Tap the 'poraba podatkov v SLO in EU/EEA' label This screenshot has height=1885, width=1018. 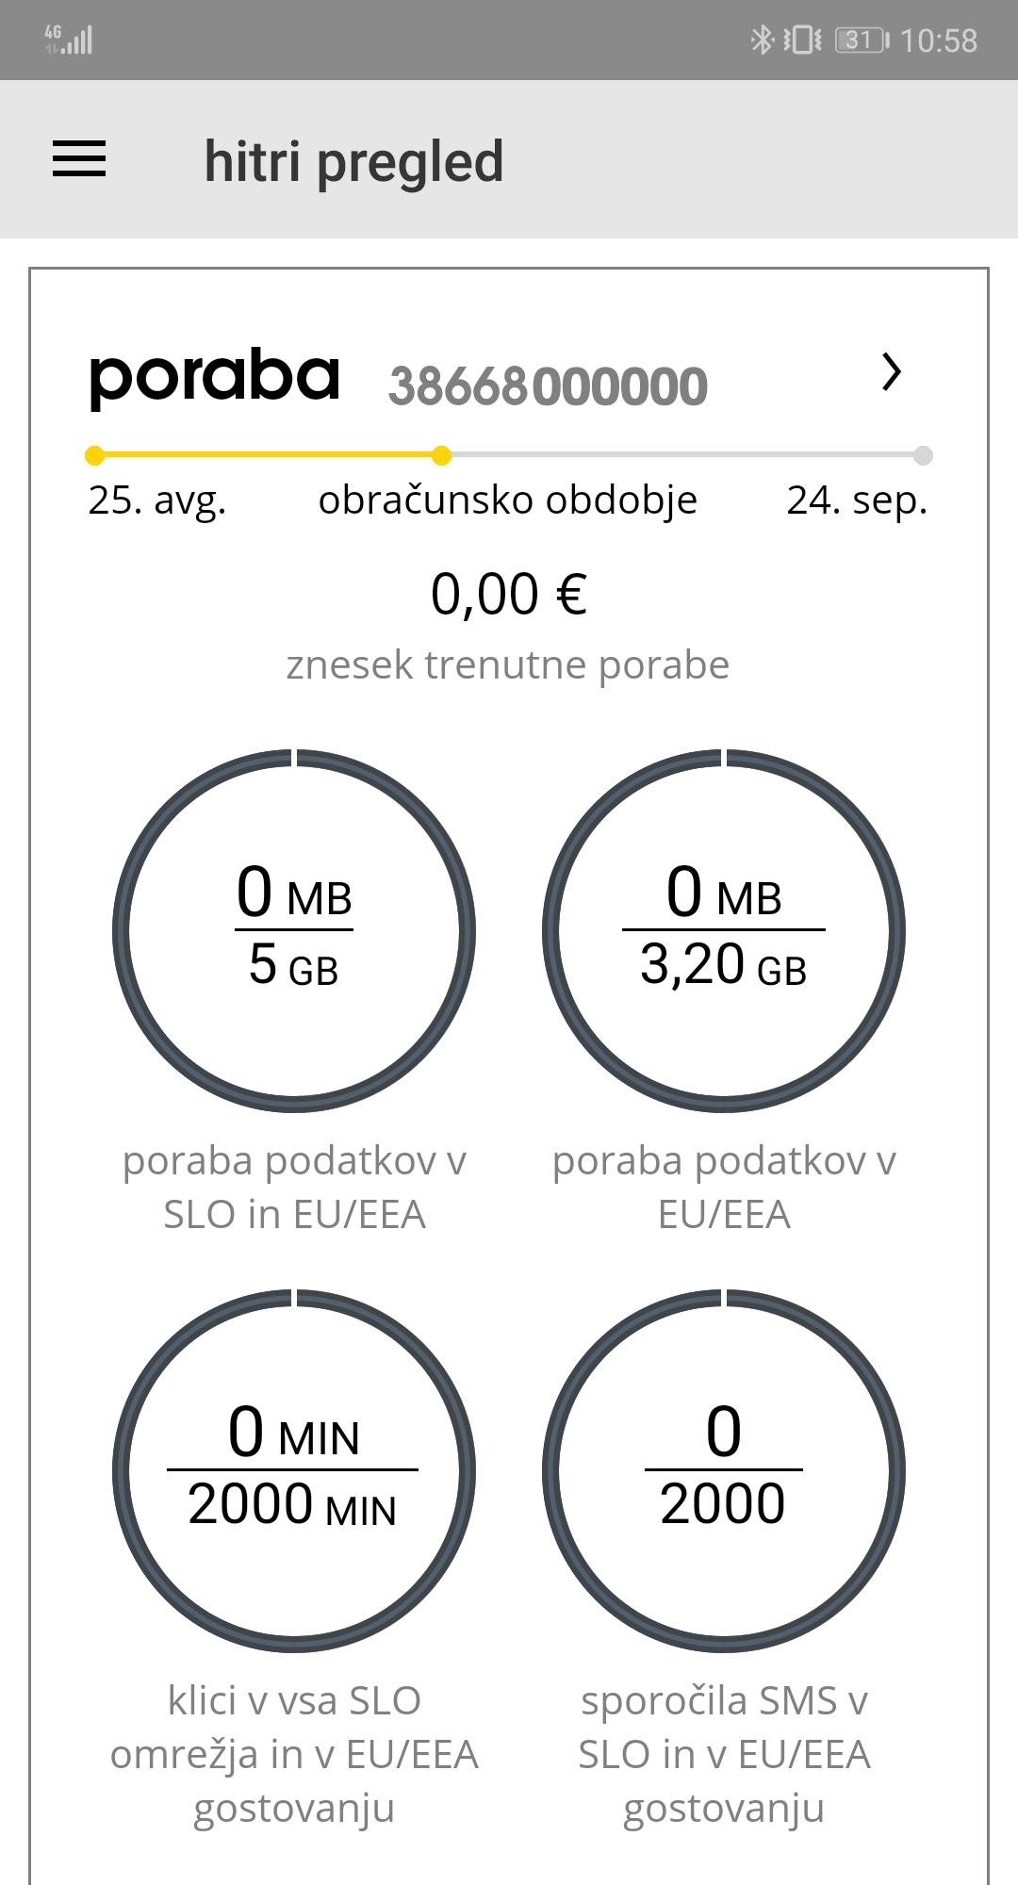[294, 1188]
